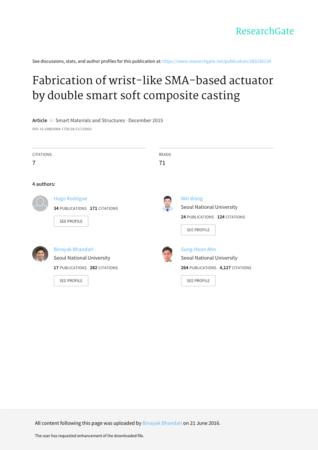Click Hugo Rodrigue's default avatar icon
318x450 pixels.
coord(40,204)
